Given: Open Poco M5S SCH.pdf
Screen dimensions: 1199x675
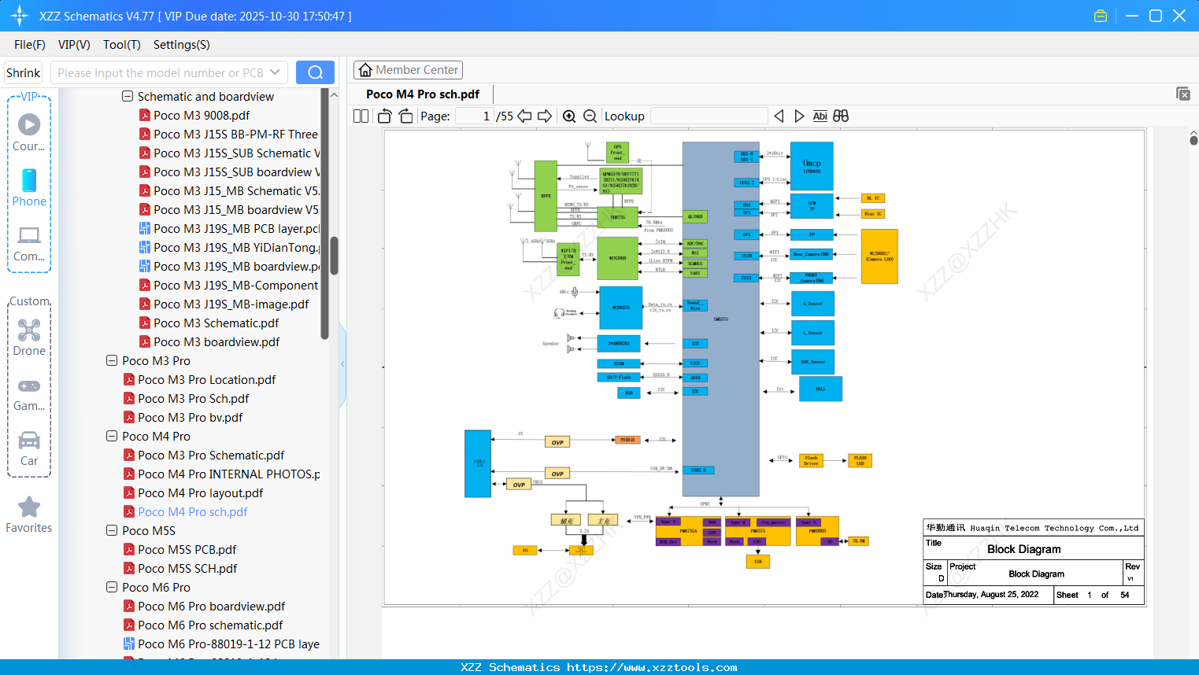Looking at the screenshot, I should pos(187,569).
